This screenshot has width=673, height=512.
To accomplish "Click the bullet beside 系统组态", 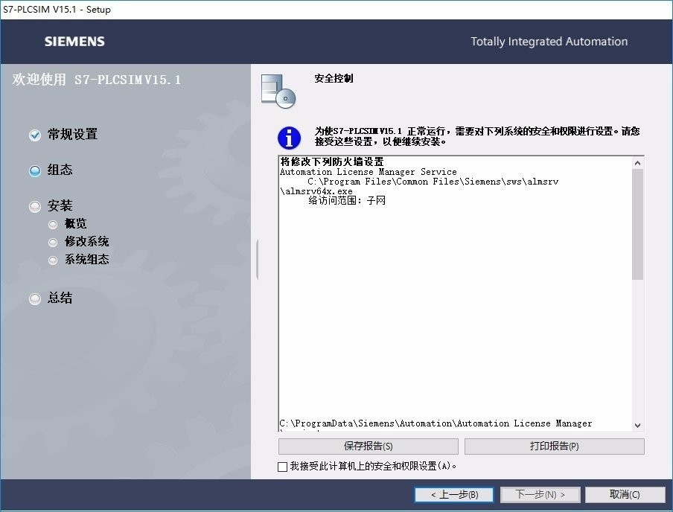I will [x=53, y=260].
